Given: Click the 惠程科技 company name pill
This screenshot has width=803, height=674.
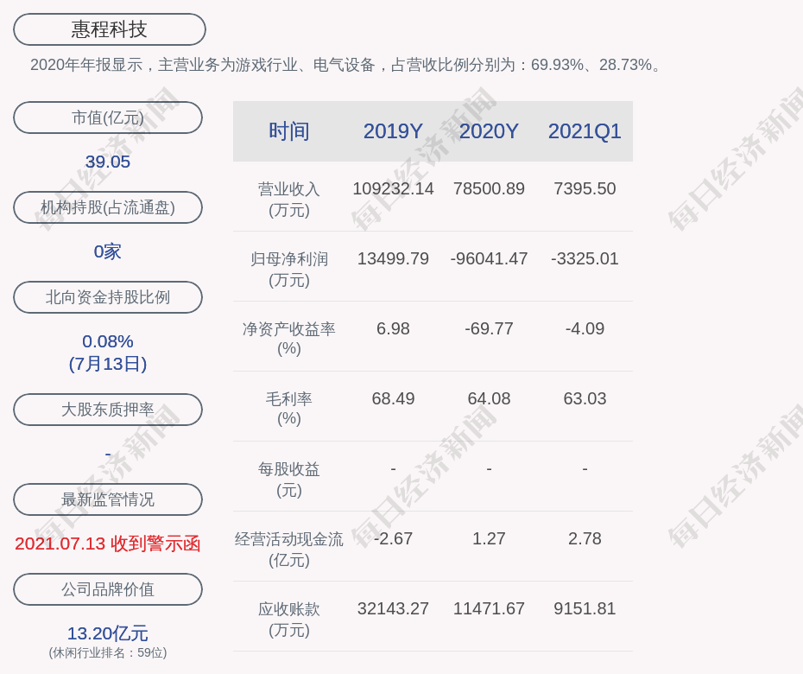Looking at the screenshot, I should pos(109,29).
